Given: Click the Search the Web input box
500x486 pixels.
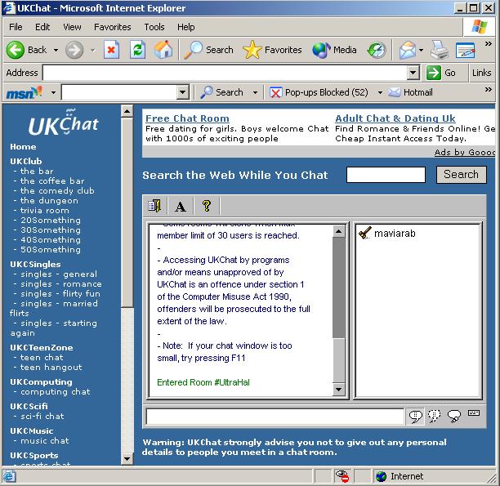Looking at the screenshot, I should click(386, 175).
